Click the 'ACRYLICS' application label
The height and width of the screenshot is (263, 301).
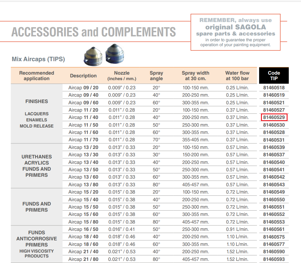pos(37,163)
